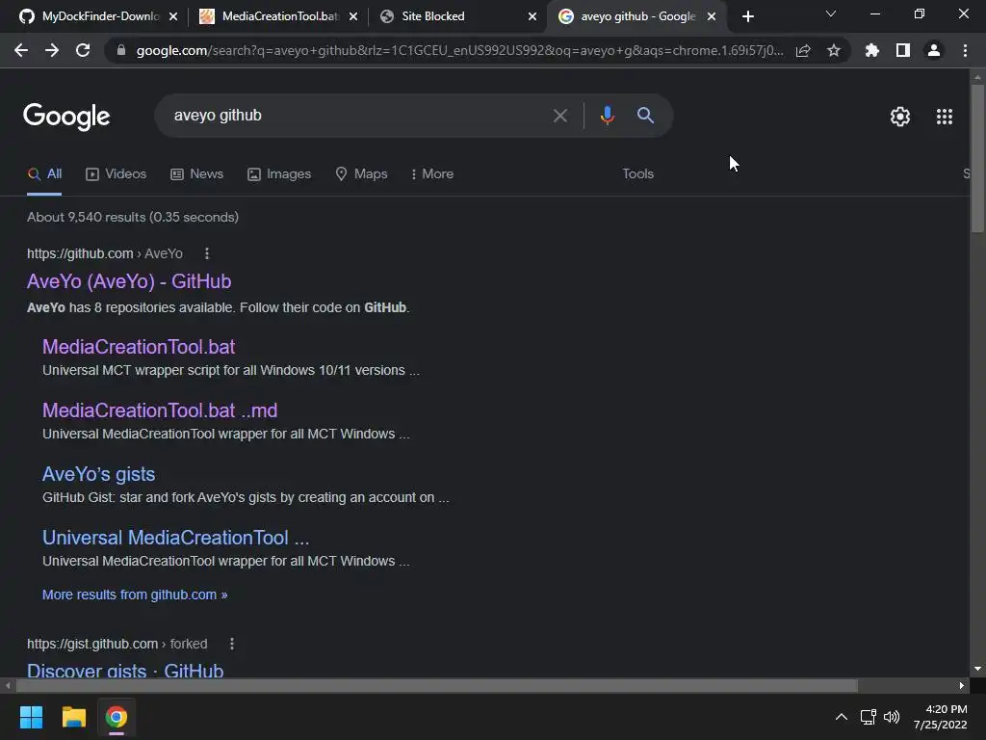The width and height of the screenshot is (986, 740).
Task: Go forward with the browser forward arrow
Action: (x=52, y=50)
